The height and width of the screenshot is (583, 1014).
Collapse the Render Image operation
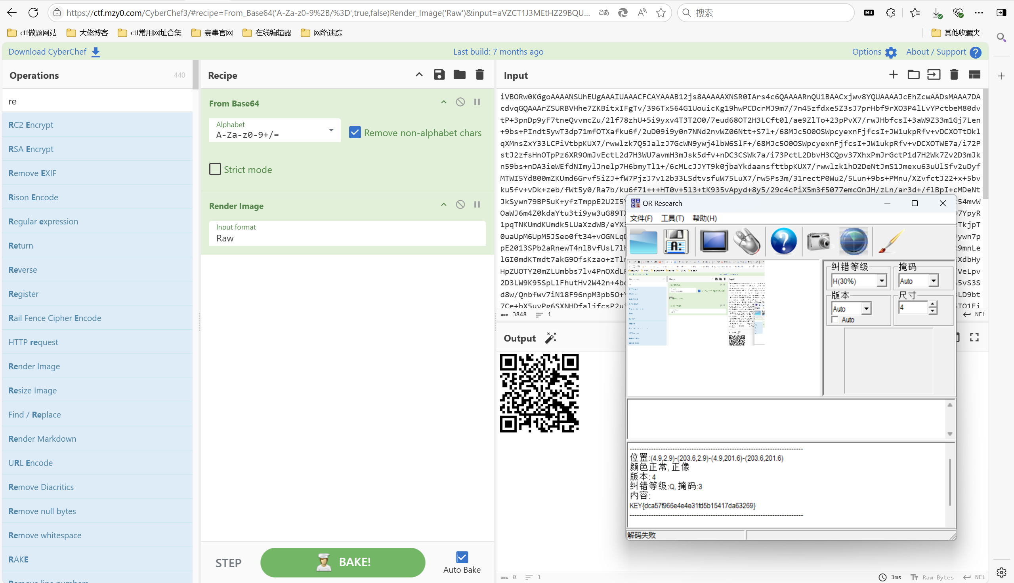pyautogui.click(x=444, y=205)
